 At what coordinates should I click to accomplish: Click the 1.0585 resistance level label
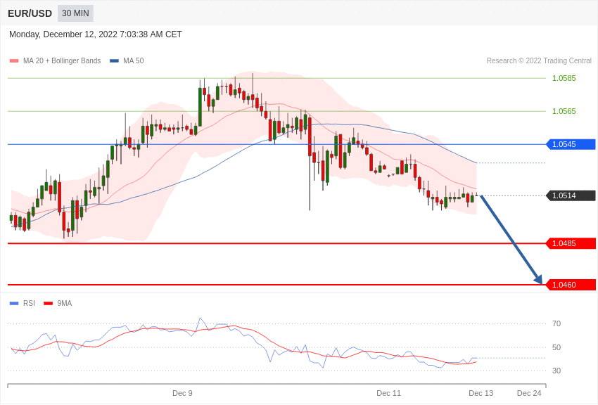(564, 78)
